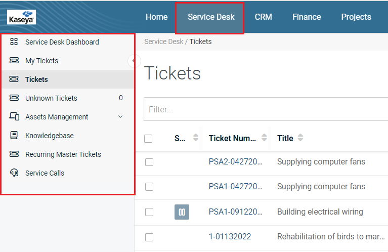Select the checkbox for ticket 1-01132022

149,237
